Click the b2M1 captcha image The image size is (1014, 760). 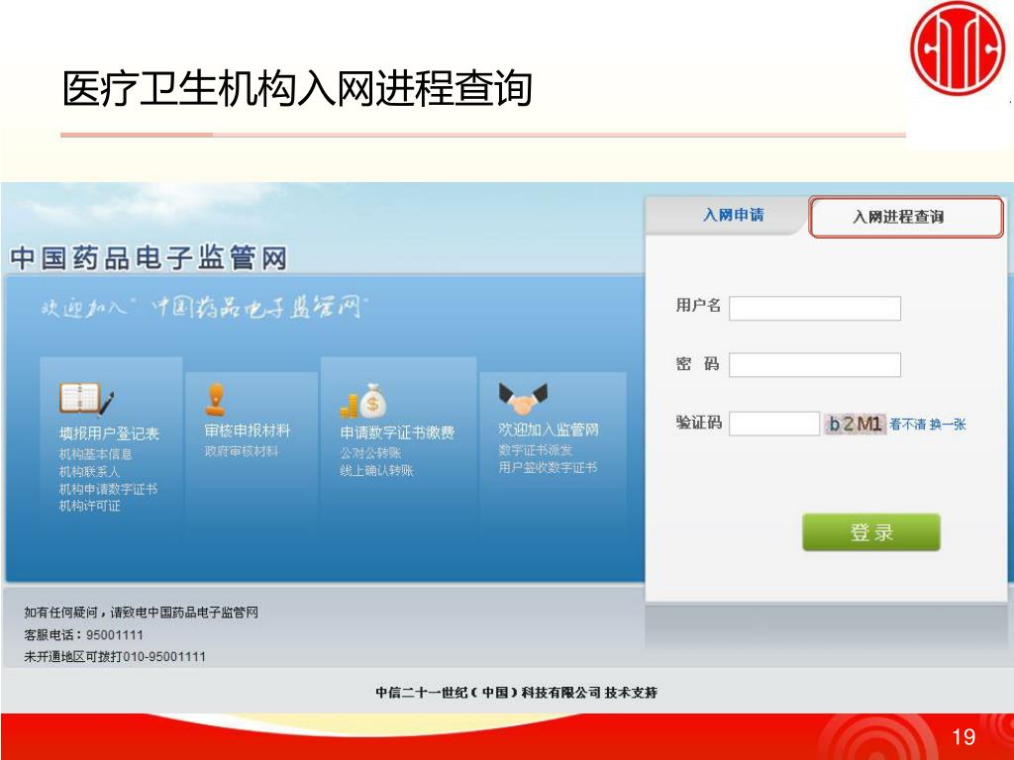point(855,424)
